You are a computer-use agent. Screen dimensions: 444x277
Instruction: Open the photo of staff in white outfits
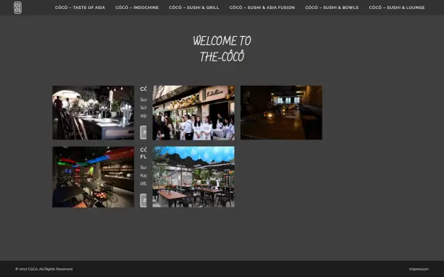coord(193,113)
